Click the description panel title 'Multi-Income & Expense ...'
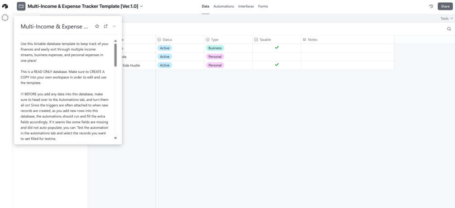The image size is (455, 208). [x=54, y=26]
